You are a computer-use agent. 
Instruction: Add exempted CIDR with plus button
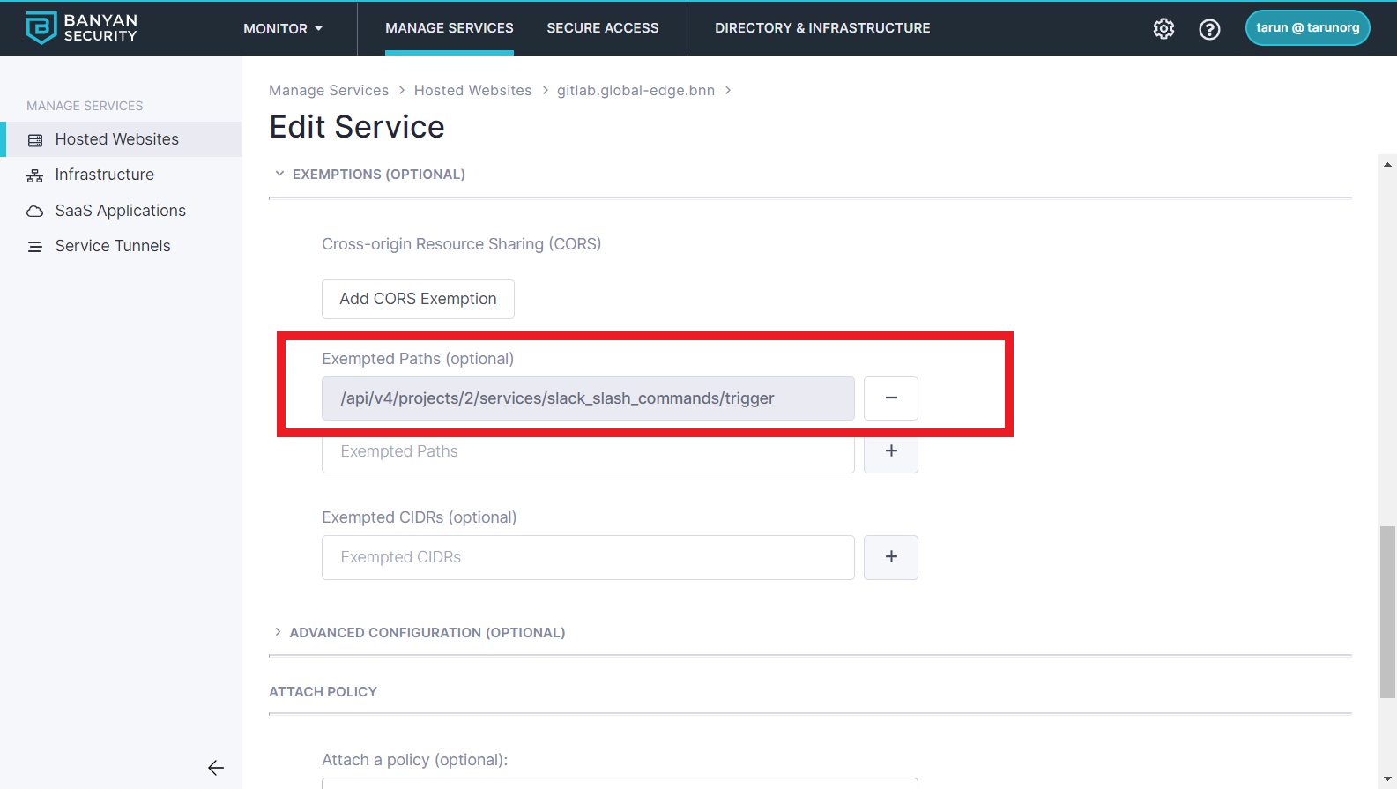890,557
